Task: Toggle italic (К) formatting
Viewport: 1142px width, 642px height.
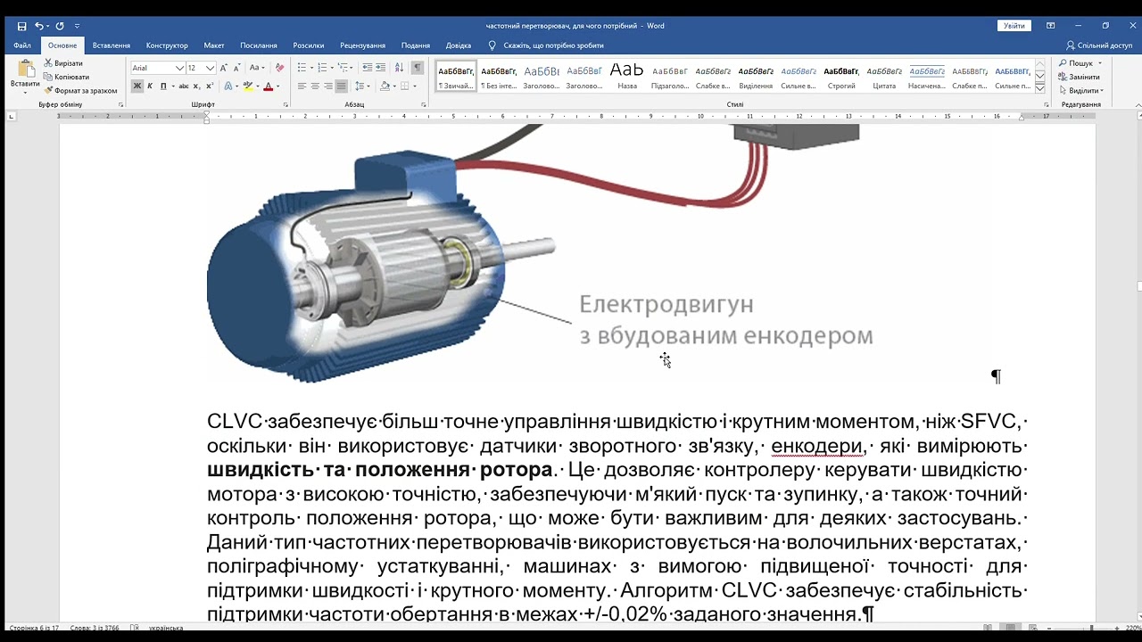Action: tap(150, 86)
